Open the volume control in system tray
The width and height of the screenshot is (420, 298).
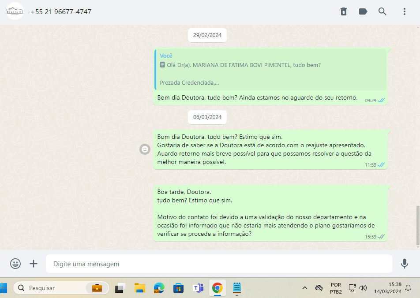pos(363,288)
